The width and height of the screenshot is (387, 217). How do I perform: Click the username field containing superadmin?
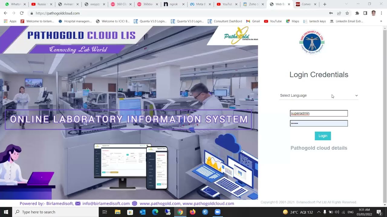click(319, 113)
